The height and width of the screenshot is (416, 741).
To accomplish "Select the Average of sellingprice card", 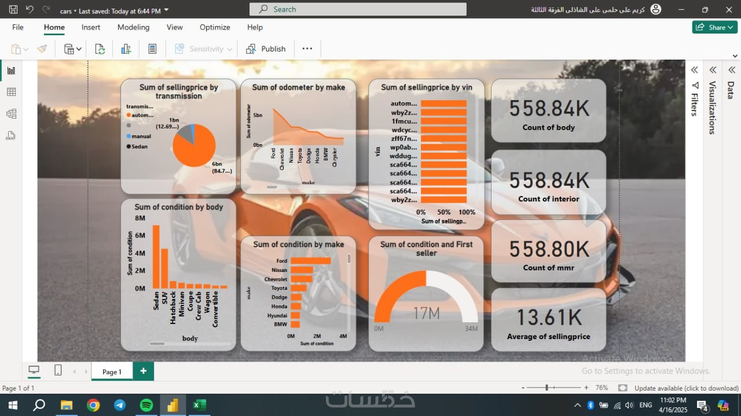I will click(548, 320).
